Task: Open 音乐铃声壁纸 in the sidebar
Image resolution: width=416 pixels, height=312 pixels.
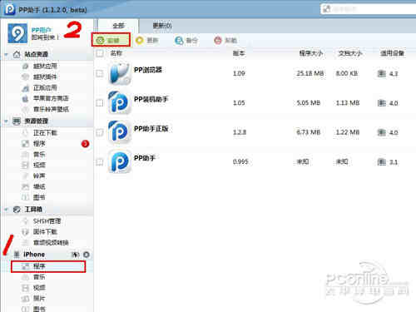Action: [x=51, y=109]
